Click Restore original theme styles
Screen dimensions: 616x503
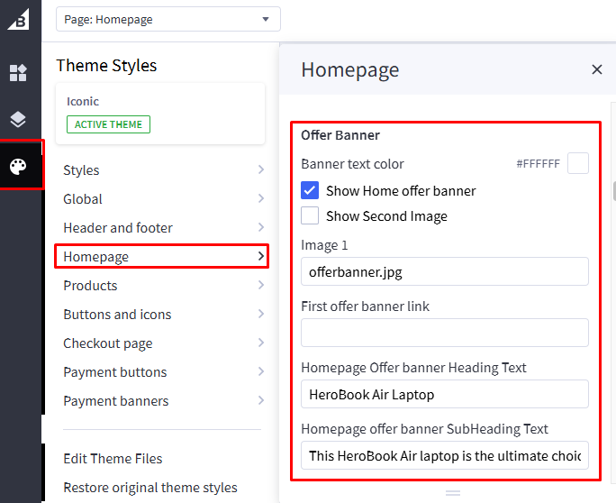coord(149,488)
